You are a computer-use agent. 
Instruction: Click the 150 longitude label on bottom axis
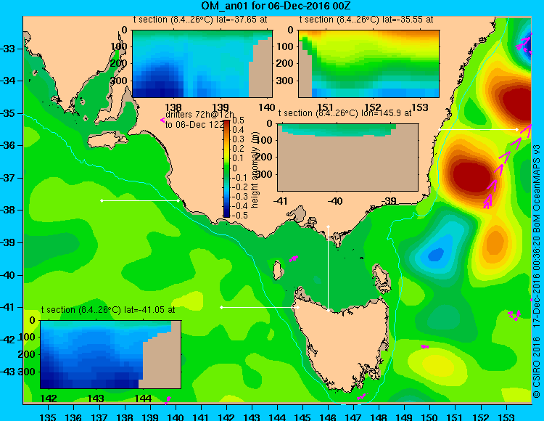point(429,417)
